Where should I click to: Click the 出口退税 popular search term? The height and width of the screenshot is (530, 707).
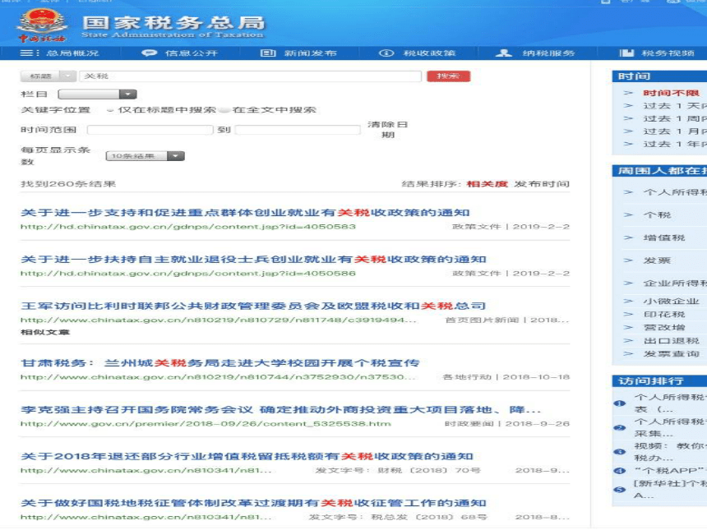click(671, 341)
